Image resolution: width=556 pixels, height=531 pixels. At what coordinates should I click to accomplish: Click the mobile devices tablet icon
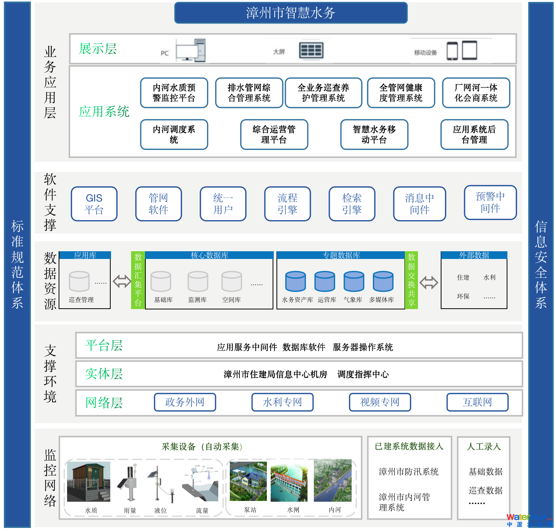[x=462, y=50]
